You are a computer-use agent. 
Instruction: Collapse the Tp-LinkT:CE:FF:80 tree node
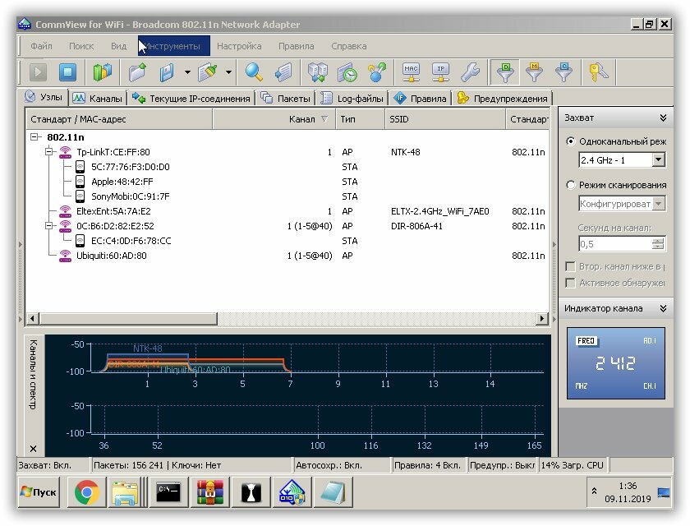click(50, 152)
